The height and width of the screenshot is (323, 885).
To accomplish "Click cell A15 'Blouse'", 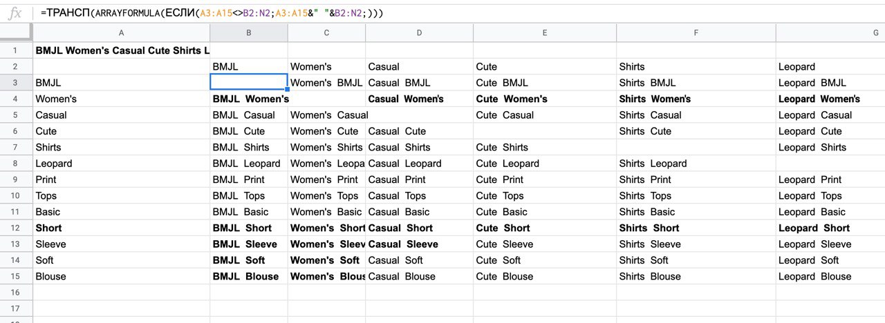I will click(121, 276).
